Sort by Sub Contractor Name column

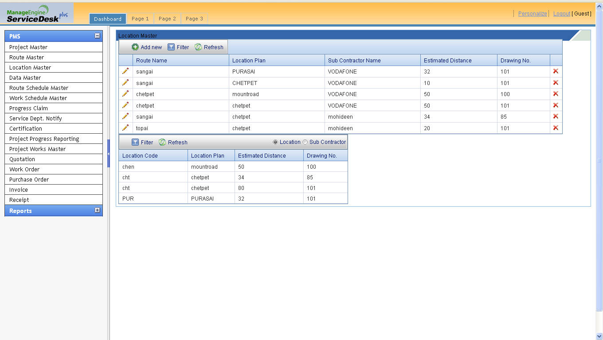(372, 60)
